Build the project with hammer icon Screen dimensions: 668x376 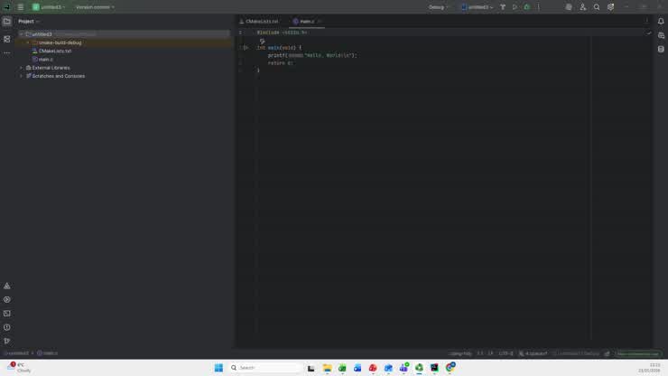[x=503, y=7]
